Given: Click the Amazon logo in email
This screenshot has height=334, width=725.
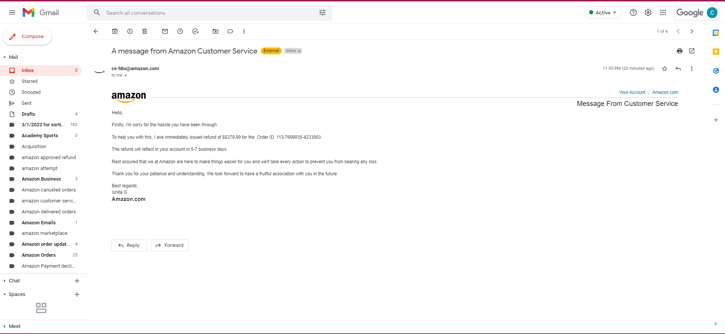Looking at the screenshot, I should [x=129, y=97].
